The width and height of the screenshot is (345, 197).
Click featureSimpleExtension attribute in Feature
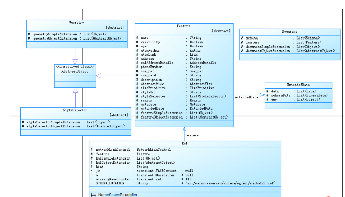coord(174,113)
